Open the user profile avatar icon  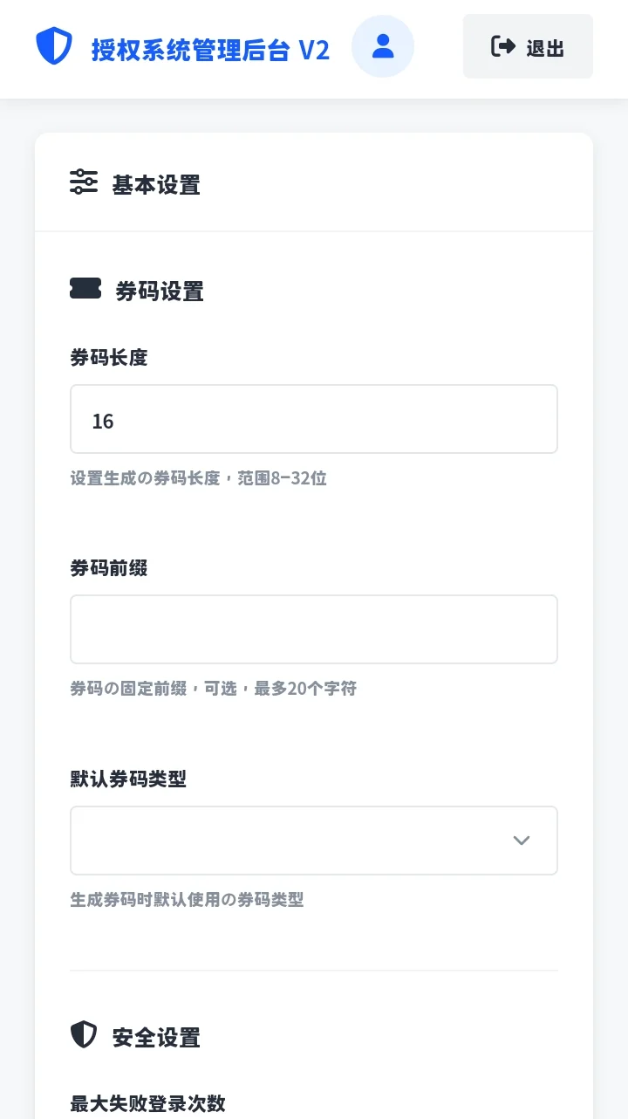click(x=383, y=46)
